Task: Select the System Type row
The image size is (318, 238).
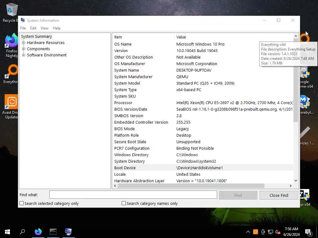Action: [203, 90]
